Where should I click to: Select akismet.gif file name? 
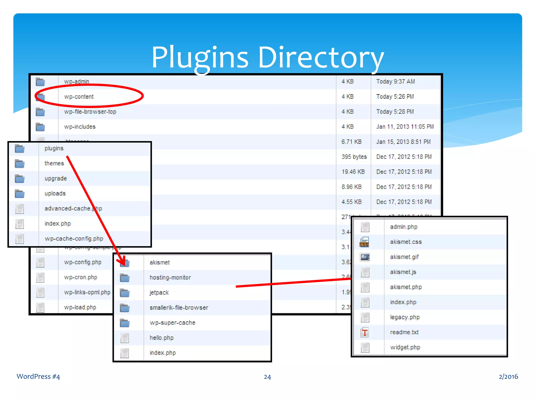pos(404,257)
